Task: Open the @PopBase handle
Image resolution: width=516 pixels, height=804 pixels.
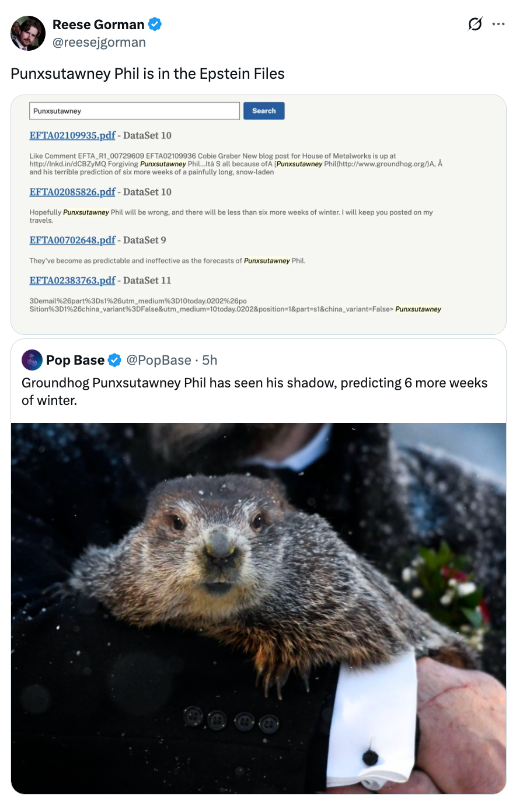Action: (x=159, y=361)
